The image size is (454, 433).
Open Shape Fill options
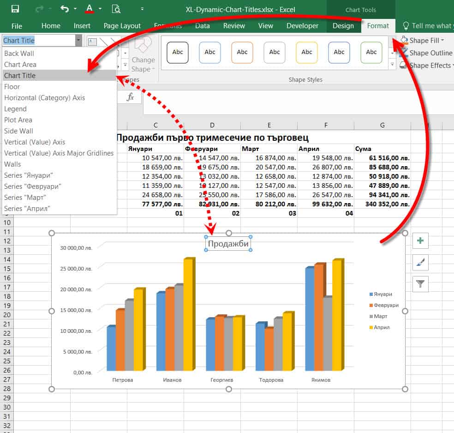click(424, 41)
